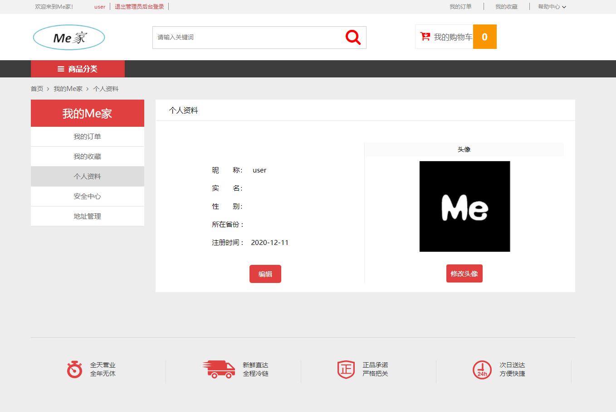
Task: Click the user link in the top bar
Action: tap(99, 6)
